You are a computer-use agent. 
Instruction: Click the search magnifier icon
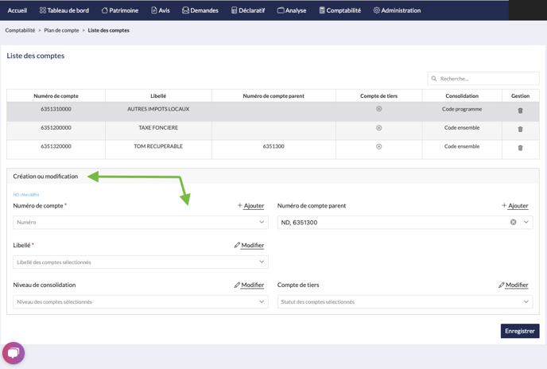coord(434,79)
